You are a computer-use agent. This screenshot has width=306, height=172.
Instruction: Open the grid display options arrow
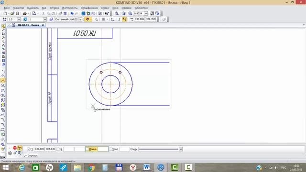pyautogui.click(x=107, y=19)
